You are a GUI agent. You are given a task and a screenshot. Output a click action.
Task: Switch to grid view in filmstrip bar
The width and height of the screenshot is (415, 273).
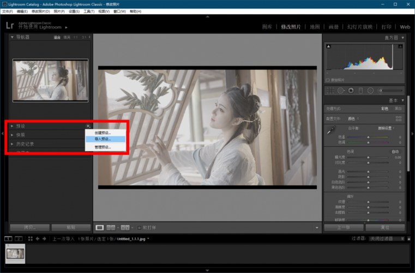click(x=29, y=239)
